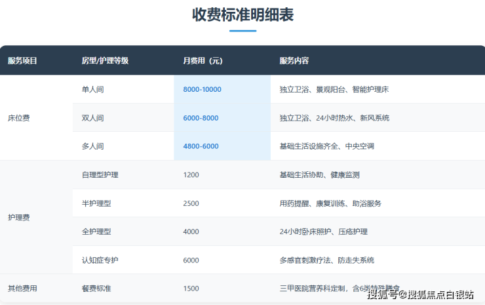Screen dimensions: 485x305
Task: Select the 6000-8000 price for 双人间
Action: click(201, 118)
